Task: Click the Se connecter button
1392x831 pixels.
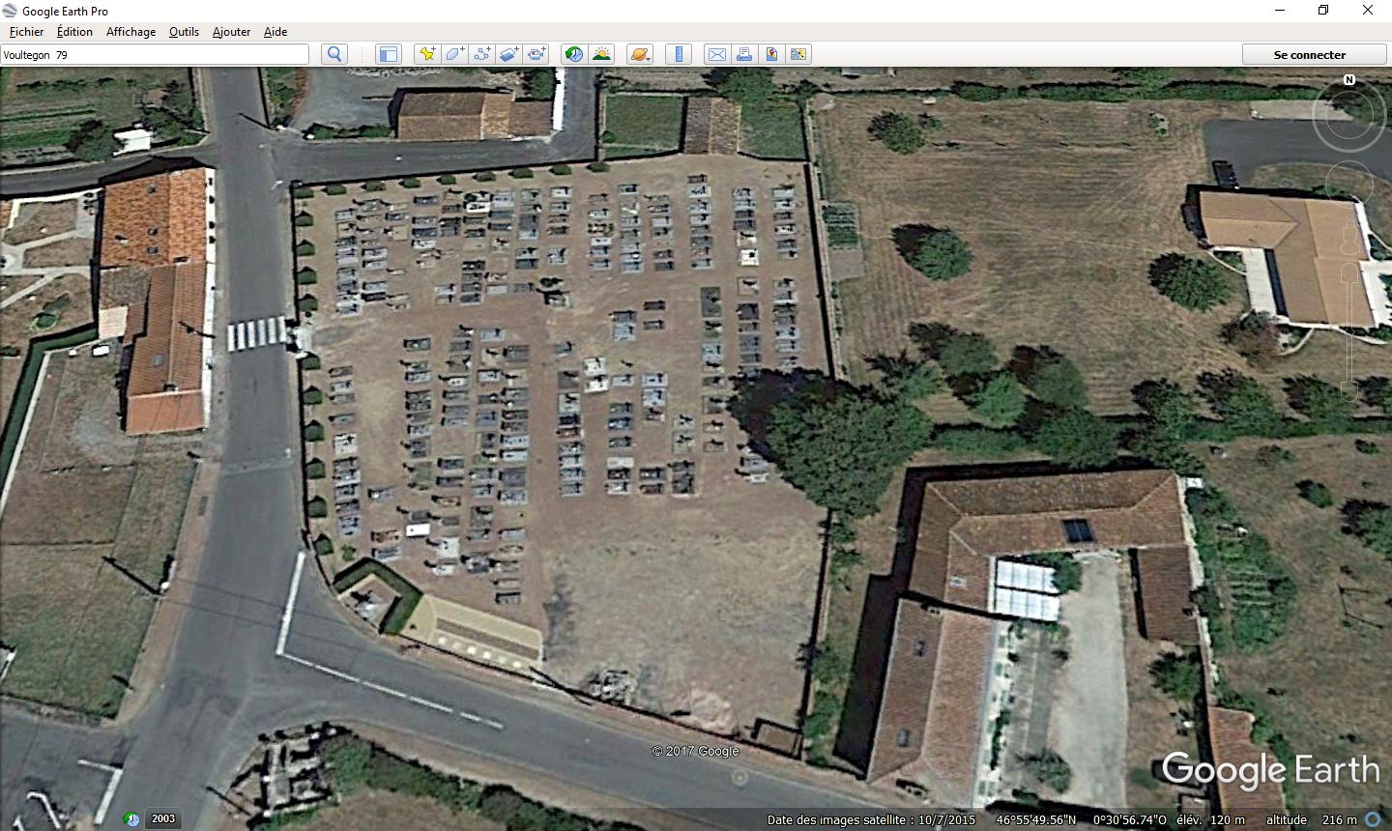Action: click(1310, 54)
